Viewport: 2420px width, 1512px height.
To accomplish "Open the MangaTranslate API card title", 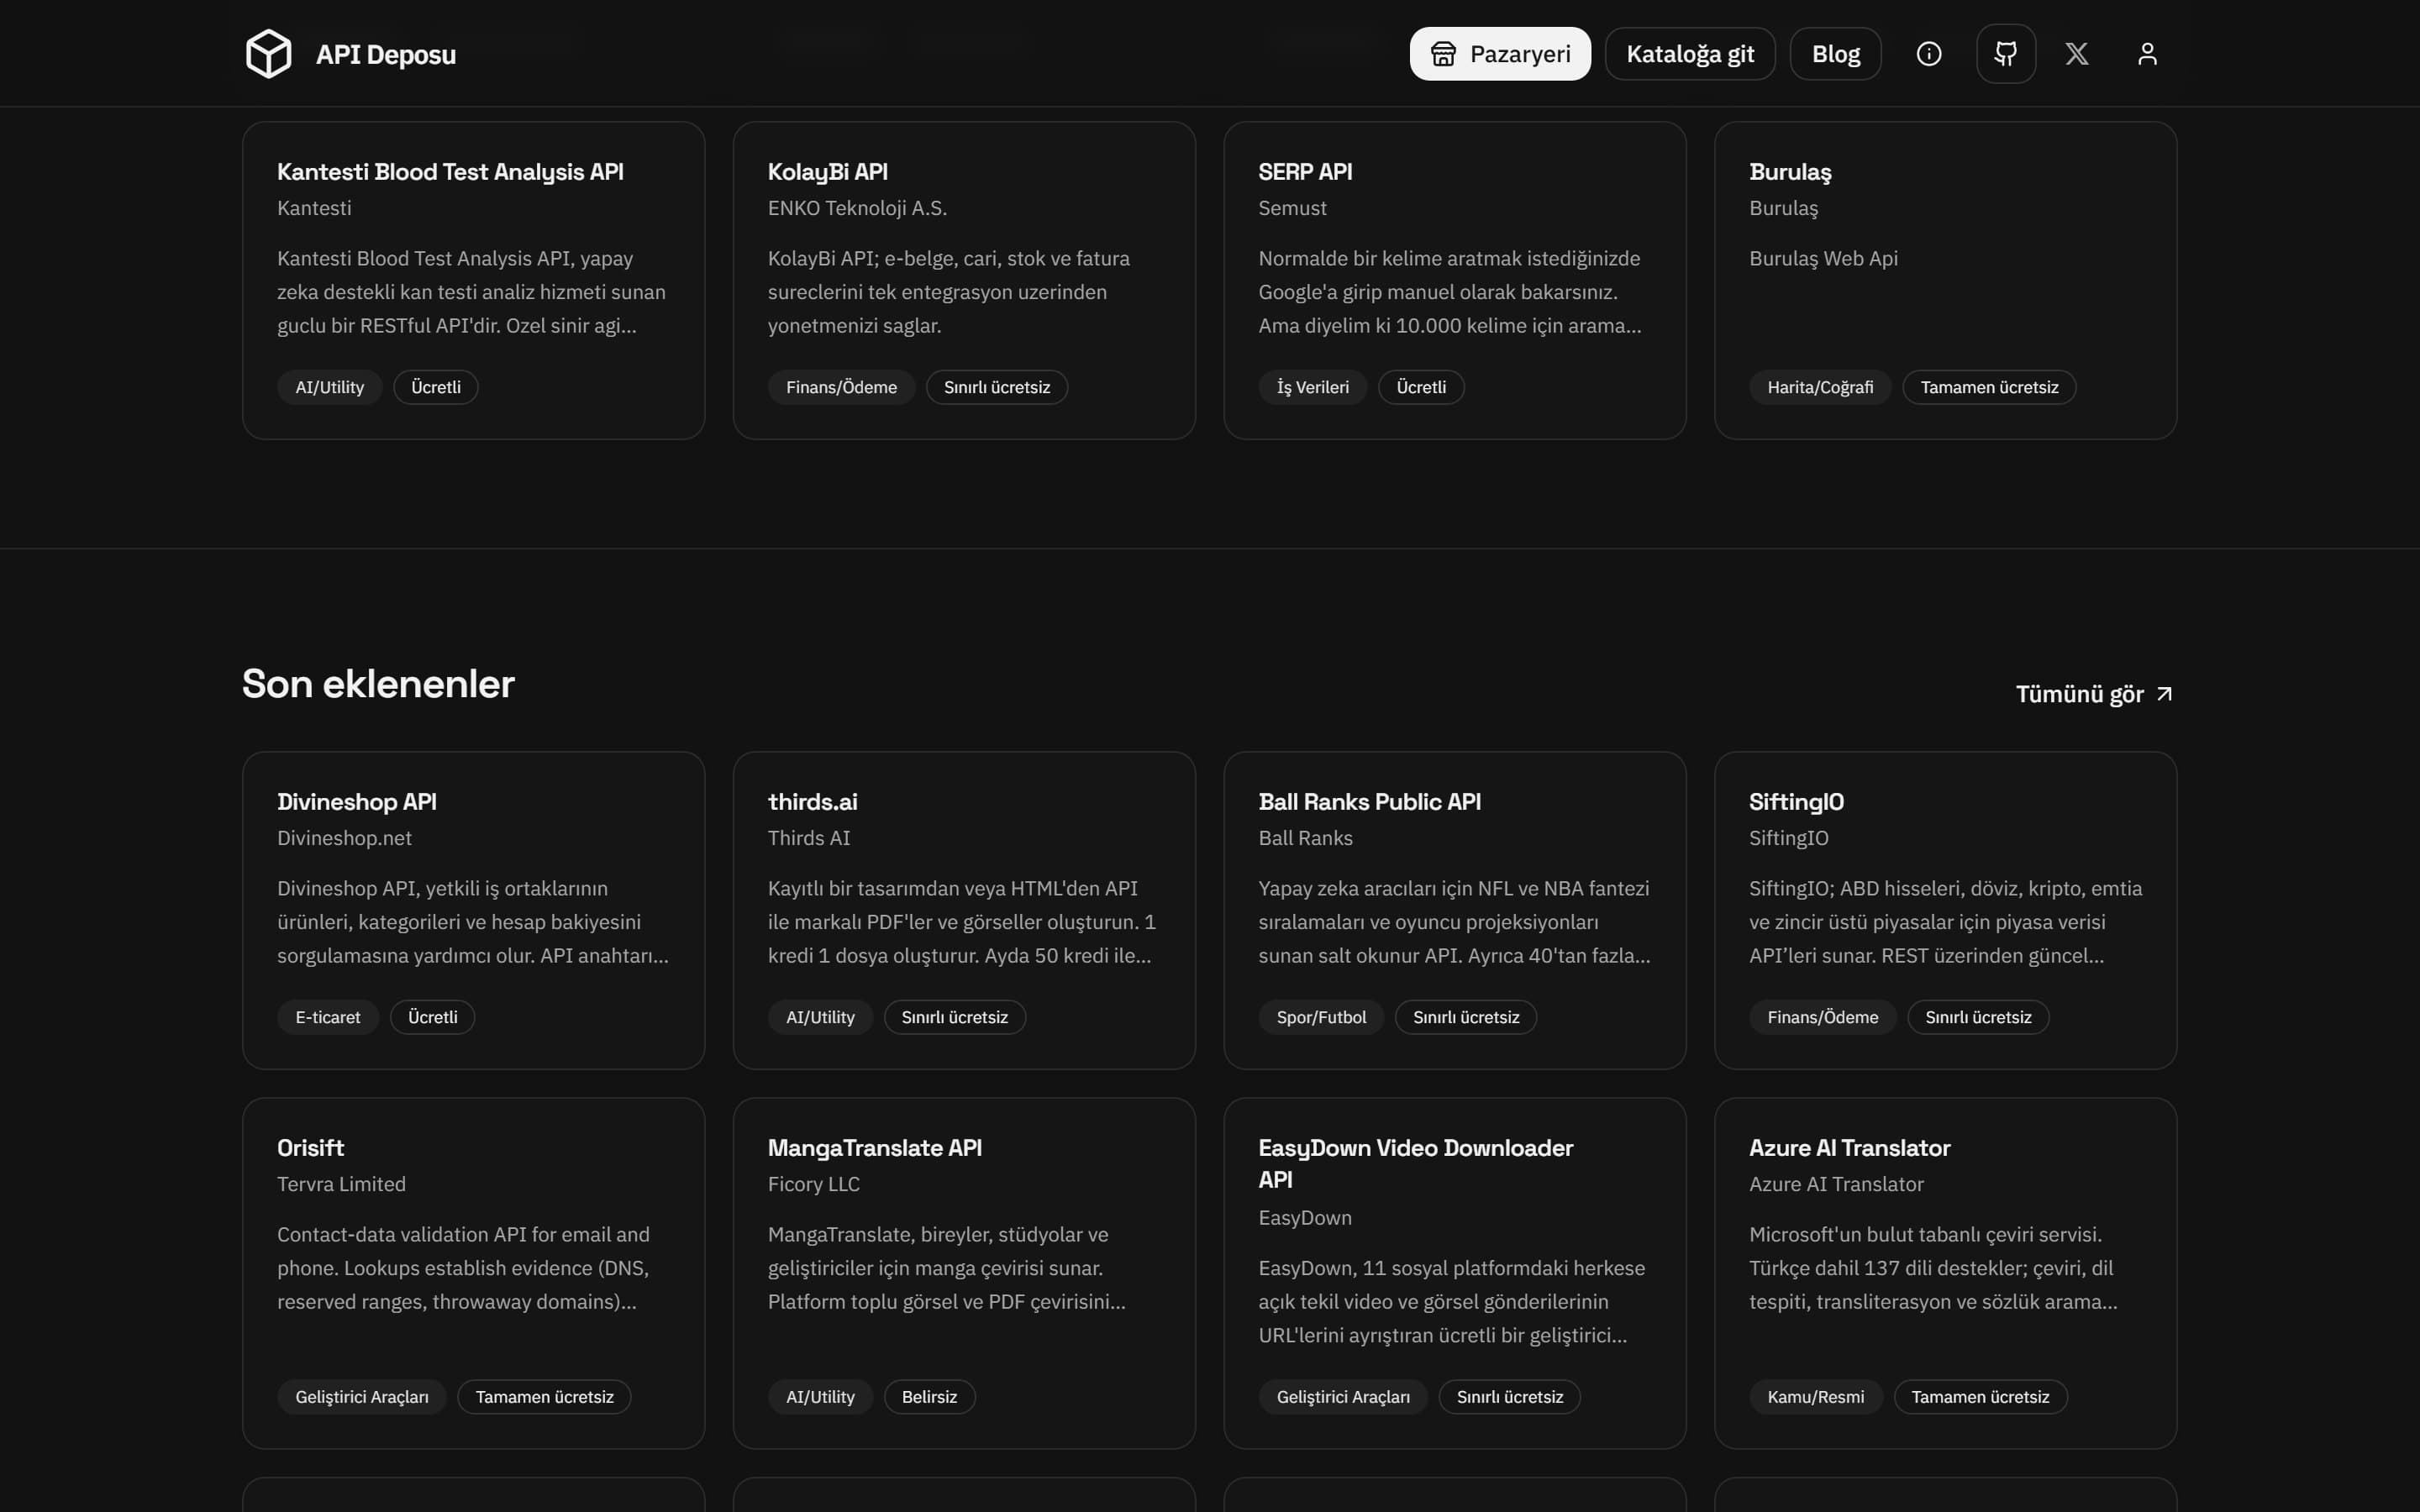I will pyautogui.click(x=874, y=1148).
